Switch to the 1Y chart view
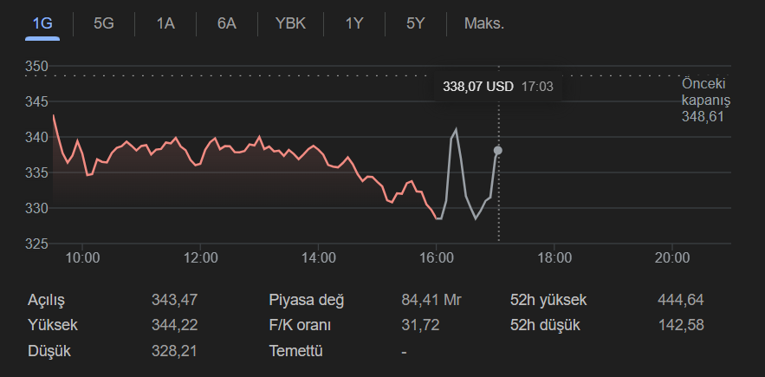The image size is (765, 377). coord(353,23)
